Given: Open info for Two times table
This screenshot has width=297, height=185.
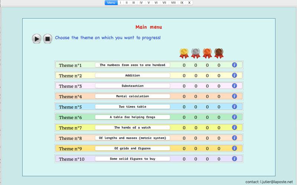Looking at the screenshot, I should [234, 107].
